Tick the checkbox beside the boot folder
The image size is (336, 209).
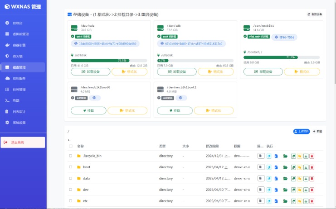point(70,167)
